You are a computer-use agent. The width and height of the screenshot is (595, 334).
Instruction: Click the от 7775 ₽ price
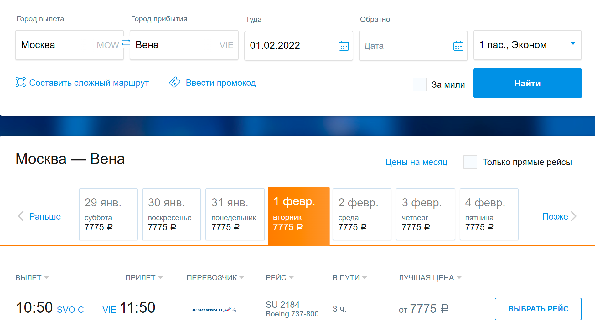coord(423,309)
